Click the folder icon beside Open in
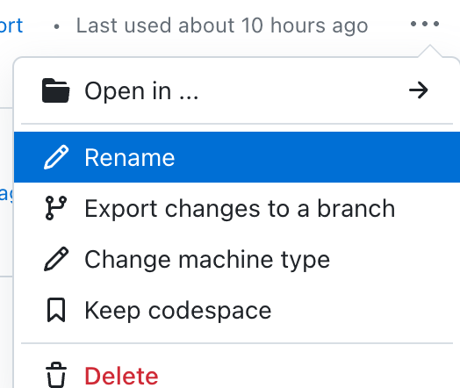The width and height of the screenshot is (460, 388). point(55,90)
